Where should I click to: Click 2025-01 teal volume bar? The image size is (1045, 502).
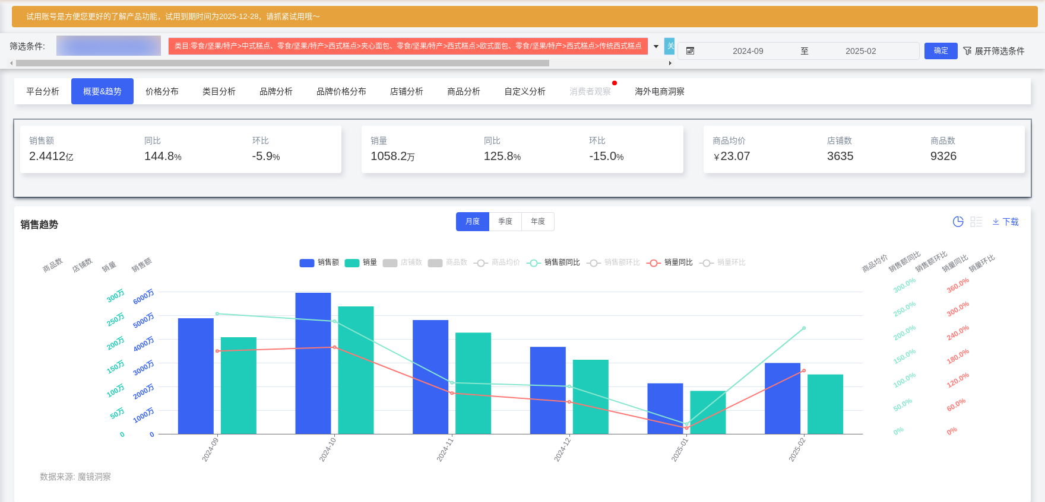(708, 413)
